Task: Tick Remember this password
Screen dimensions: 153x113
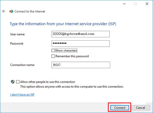Action: [53, 56]
